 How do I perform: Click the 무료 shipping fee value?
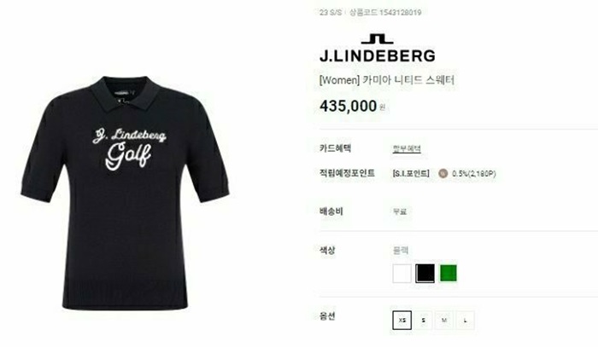(x=400, y=211)
